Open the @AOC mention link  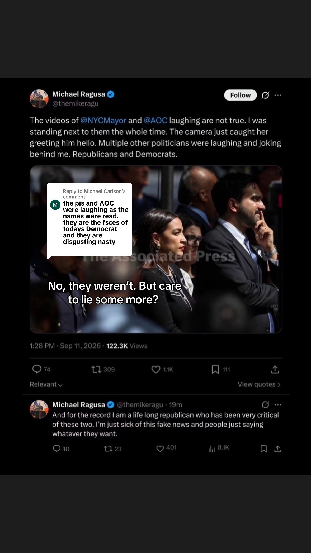[x=155, y=121]
